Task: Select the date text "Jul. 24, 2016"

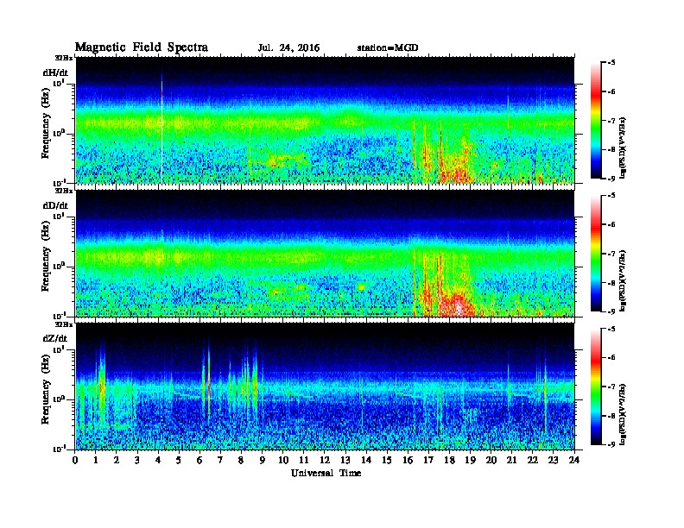Action: click(x=288, y=48)
